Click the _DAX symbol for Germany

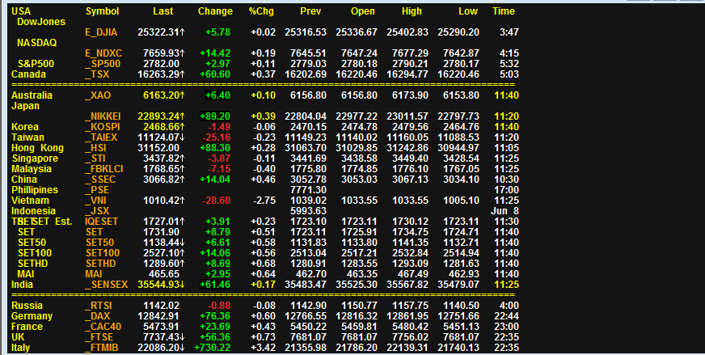point(98,316)
